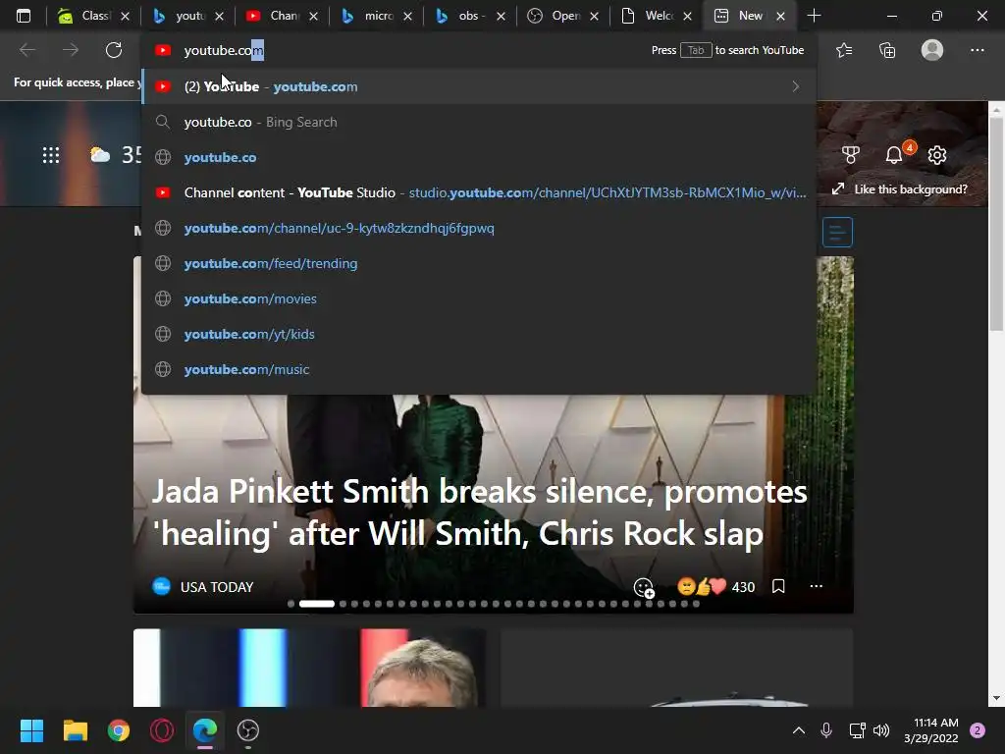The width and height of the screenshot is (1005, 754).
Task: Open youtube.com/music suggestion
Action: tap(478, 369)
